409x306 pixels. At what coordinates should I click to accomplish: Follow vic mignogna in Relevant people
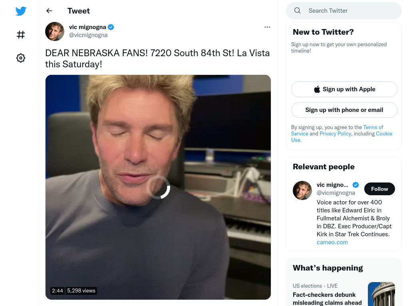(379, 189)
